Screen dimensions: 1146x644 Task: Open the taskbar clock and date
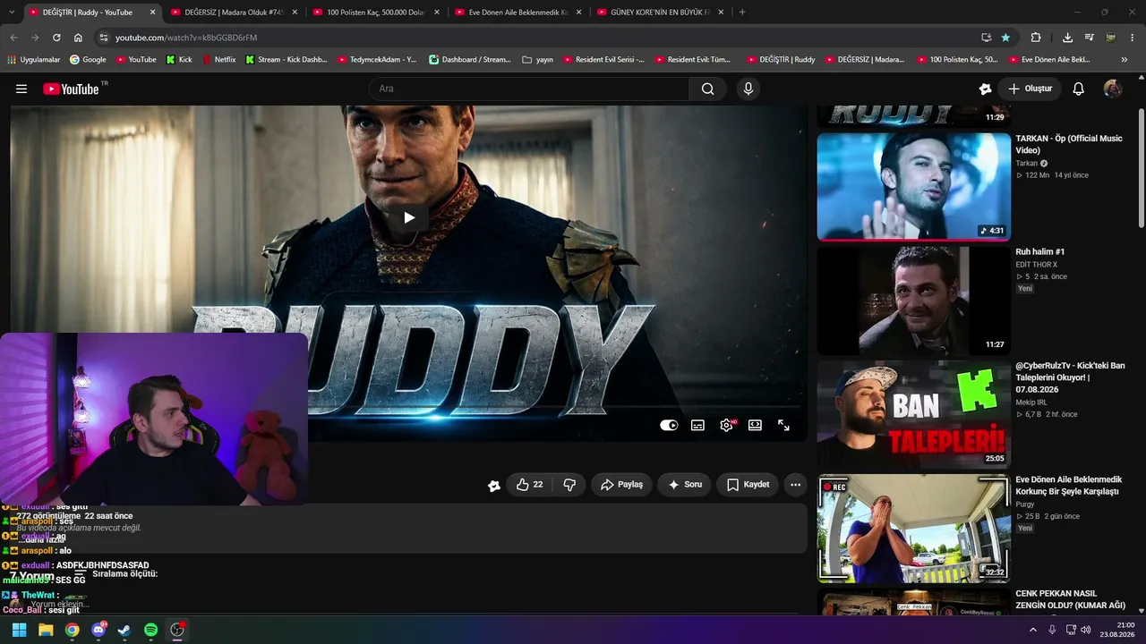click(1117, 630)
